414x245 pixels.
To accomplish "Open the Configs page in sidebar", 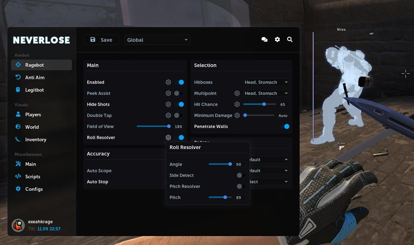I will (34, 189).
